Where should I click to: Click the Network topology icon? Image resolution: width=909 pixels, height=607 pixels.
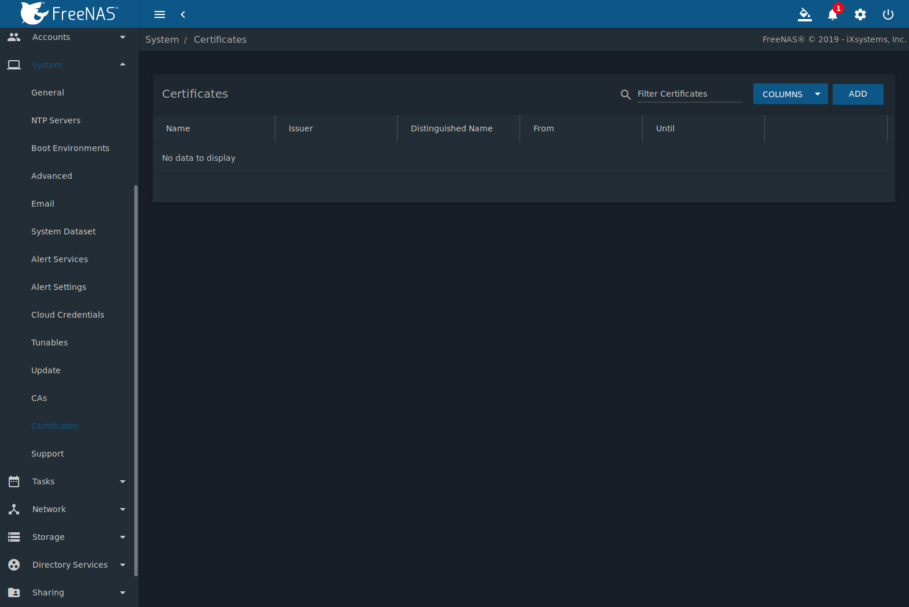click(x=14, y=509)
